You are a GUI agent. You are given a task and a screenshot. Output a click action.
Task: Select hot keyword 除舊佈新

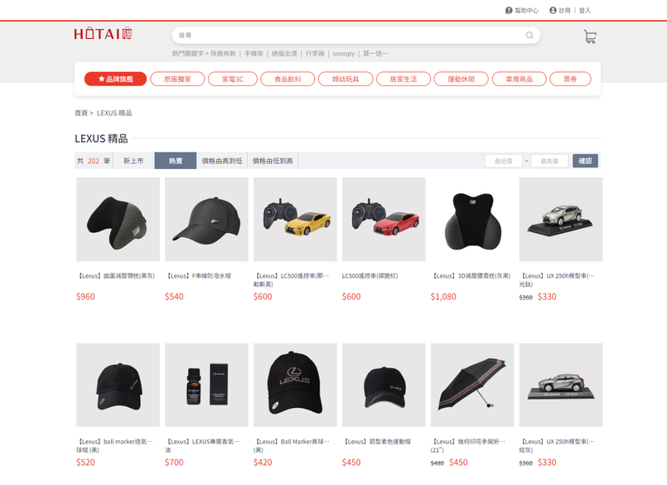click(x=223, y=54)
